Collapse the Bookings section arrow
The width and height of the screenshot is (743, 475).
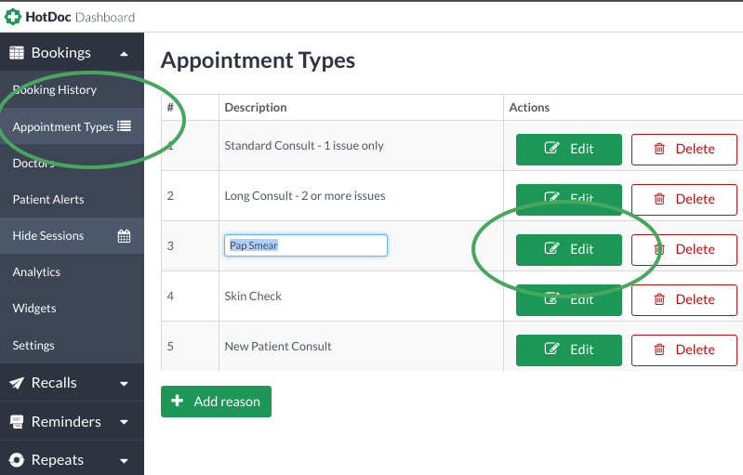[125, 54]
